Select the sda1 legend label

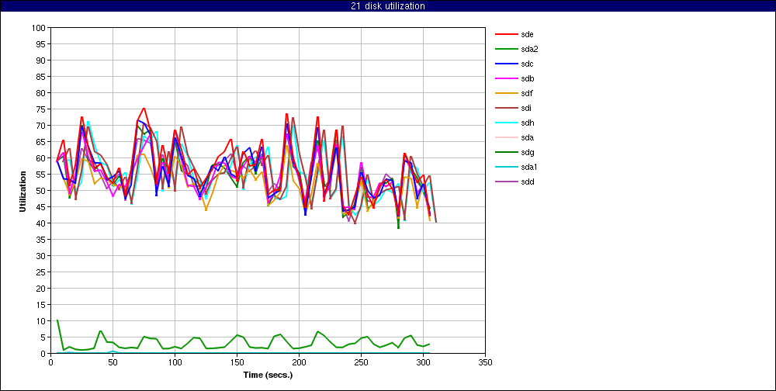(x=529, y=167)
